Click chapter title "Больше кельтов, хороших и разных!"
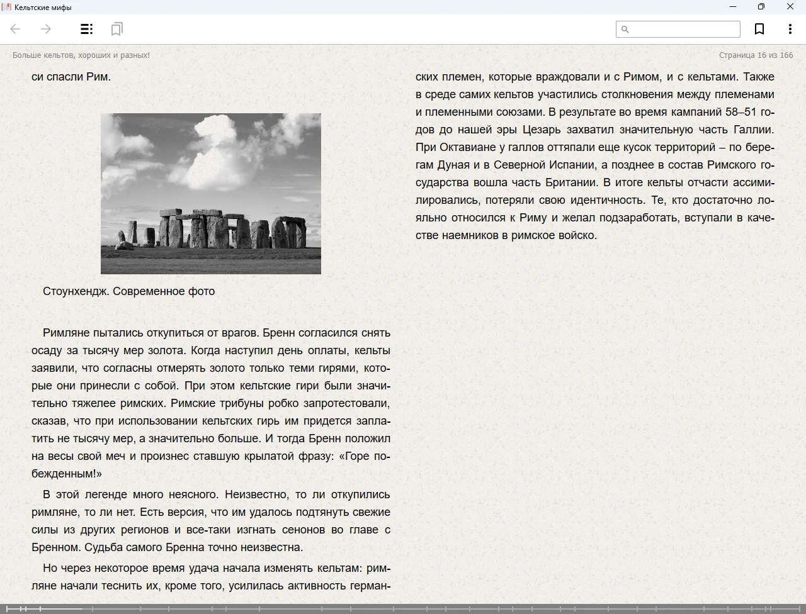 pyautogui.click(x=81, y=55)
